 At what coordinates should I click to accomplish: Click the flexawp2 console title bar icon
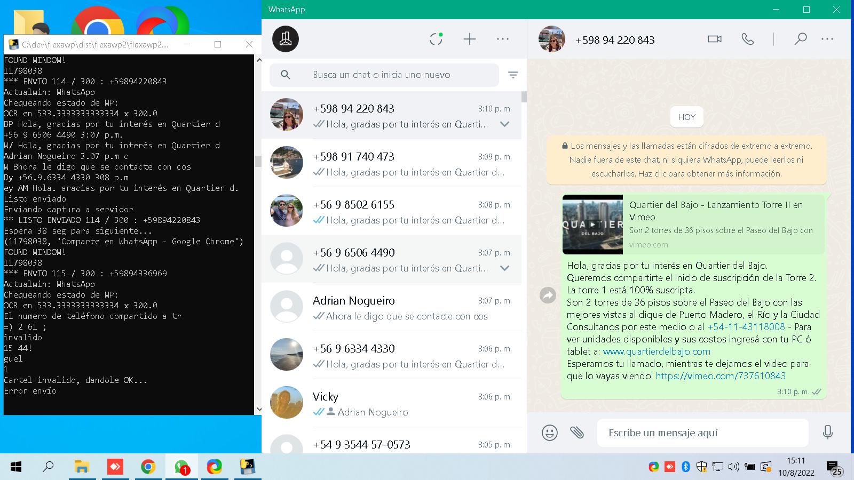(x=13, y=44)
